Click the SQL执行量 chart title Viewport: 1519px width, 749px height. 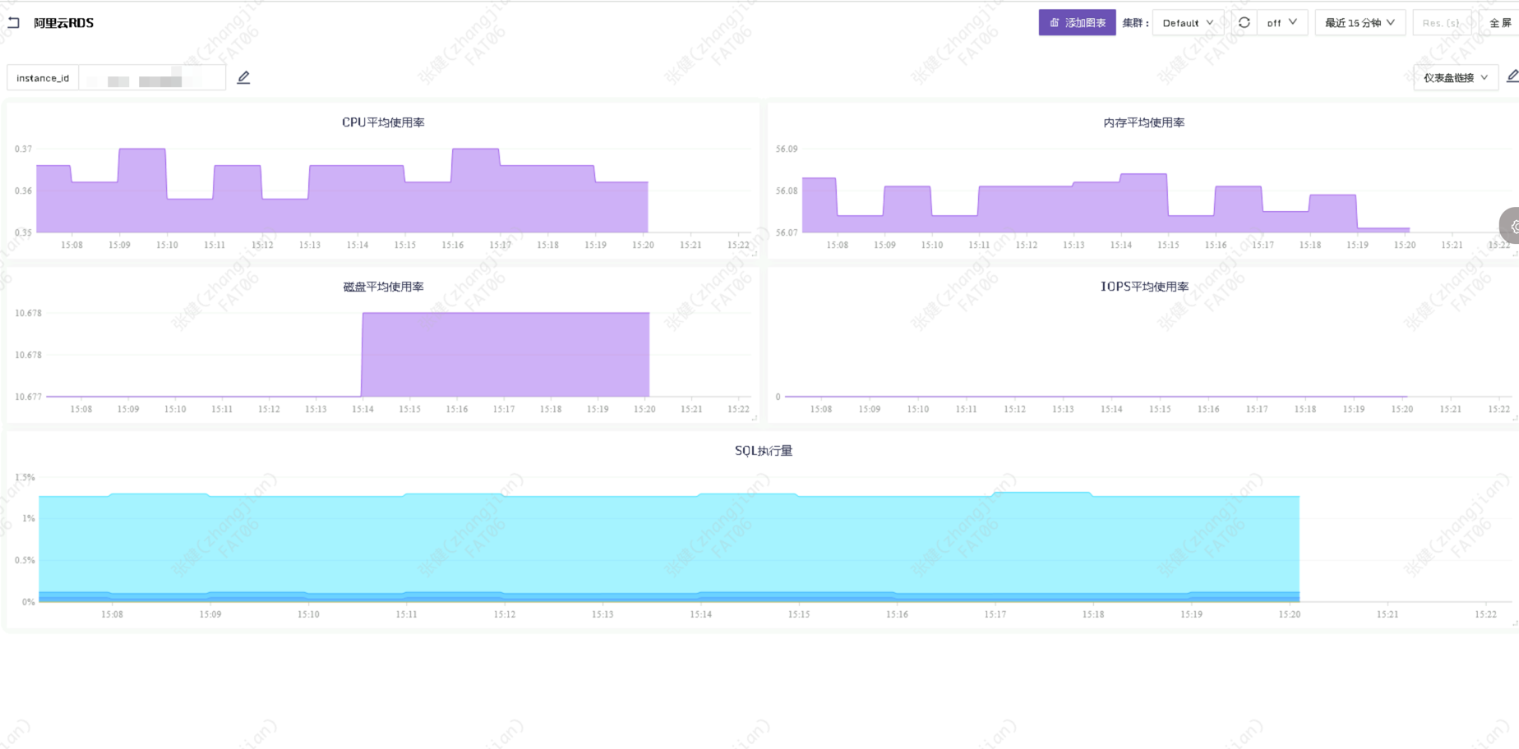763,451
